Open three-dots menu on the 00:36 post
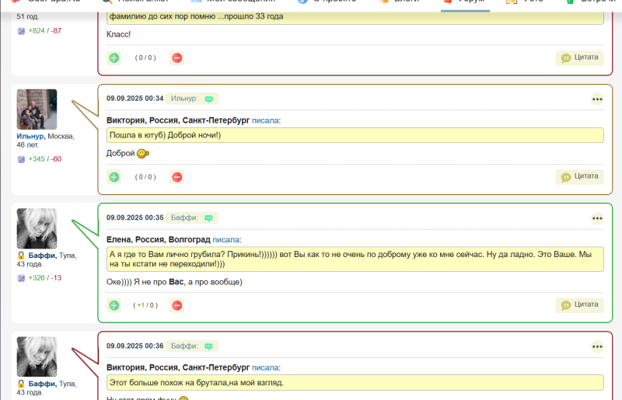Image resolution: width=622 pixels, height=400 pixels. coord(597,346)
